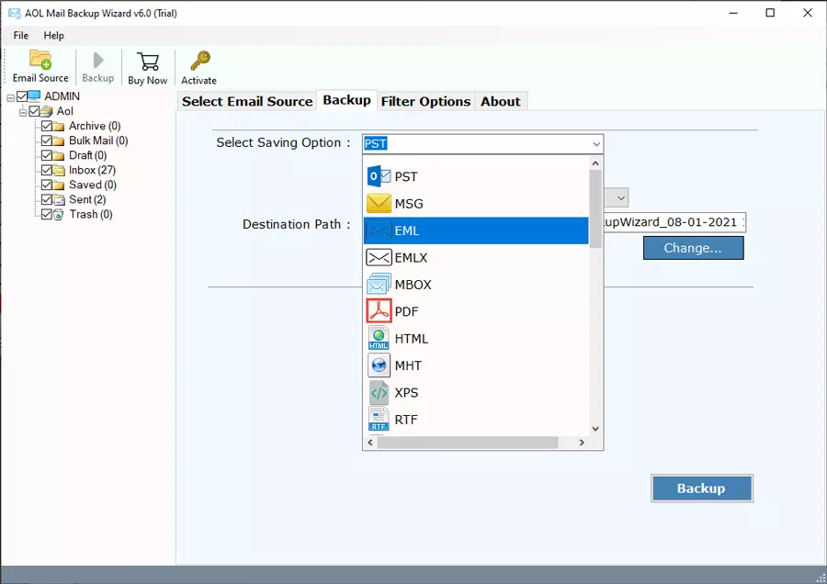Click dropdown list scroll right arrow
827x584 pixels.
(x=582, y=443)
